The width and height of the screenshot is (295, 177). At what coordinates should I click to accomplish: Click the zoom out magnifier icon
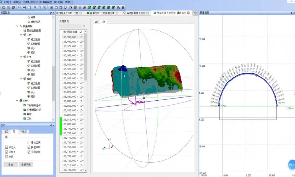click(40, 7)
